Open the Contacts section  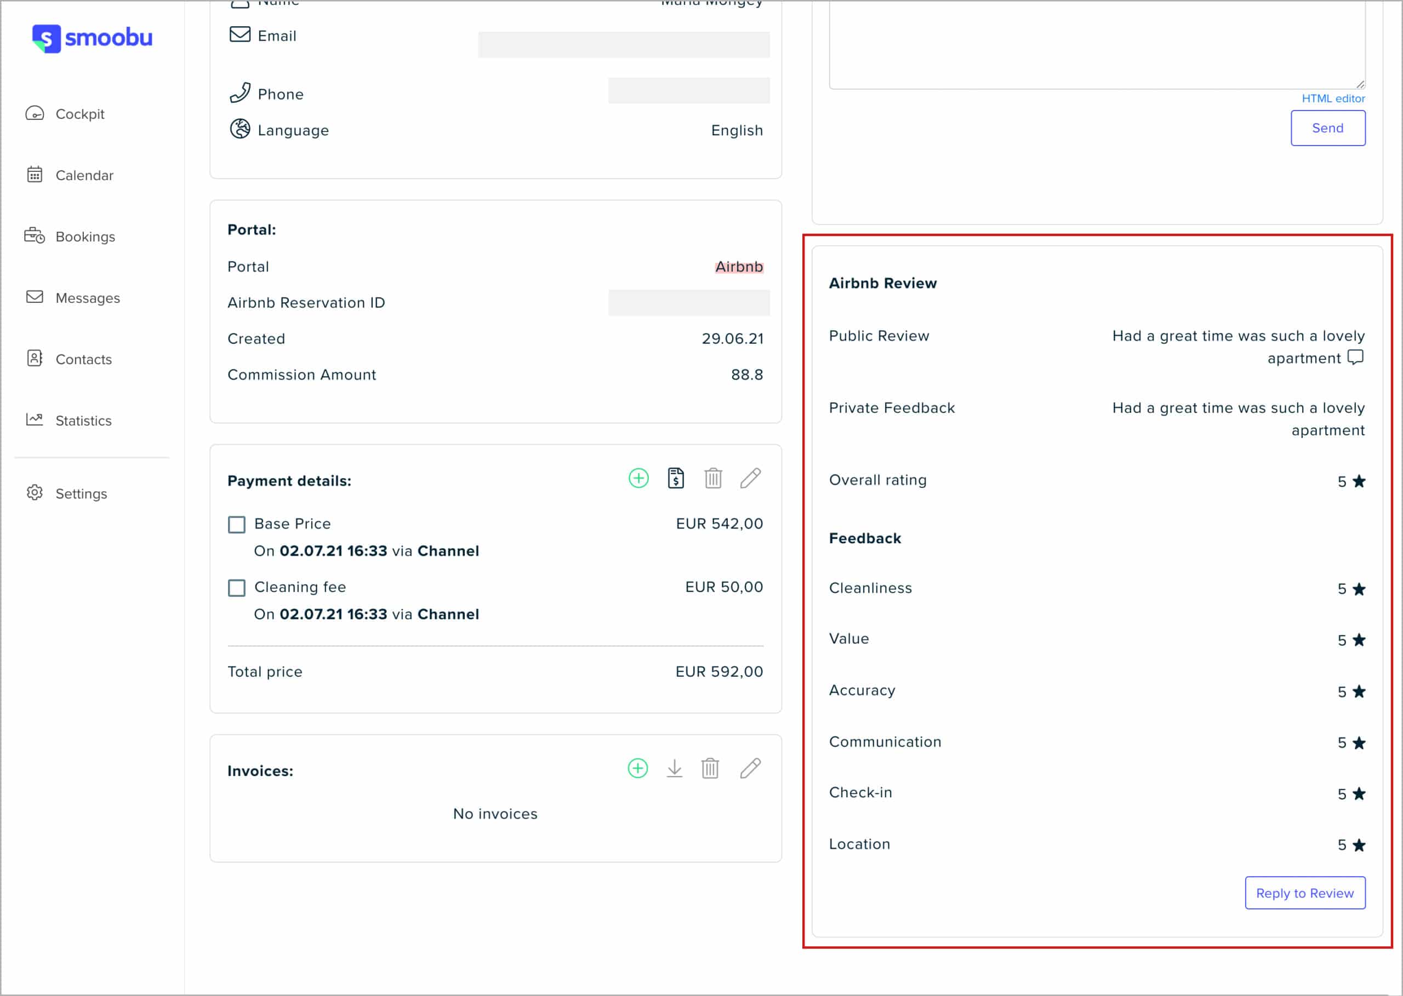click(83, 358)
